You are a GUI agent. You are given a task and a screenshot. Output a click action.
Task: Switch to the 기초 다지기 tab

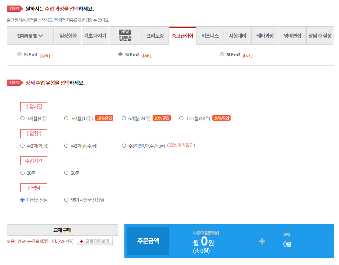(95, 36)
